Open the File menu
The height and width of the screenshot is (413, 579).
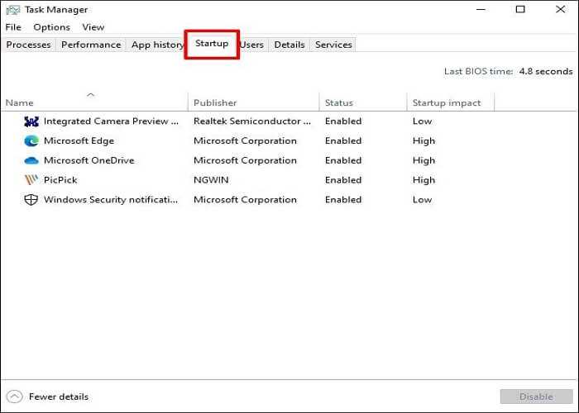(x=13, y=27)
